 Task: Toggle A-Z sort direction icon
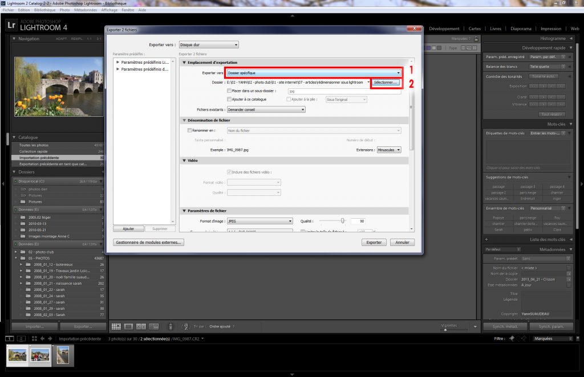click(x=185, y=326)
